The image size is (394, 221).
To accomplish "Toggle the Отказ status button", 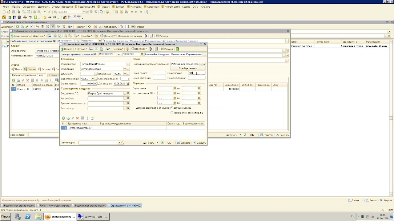I will [x=17, y=69].
